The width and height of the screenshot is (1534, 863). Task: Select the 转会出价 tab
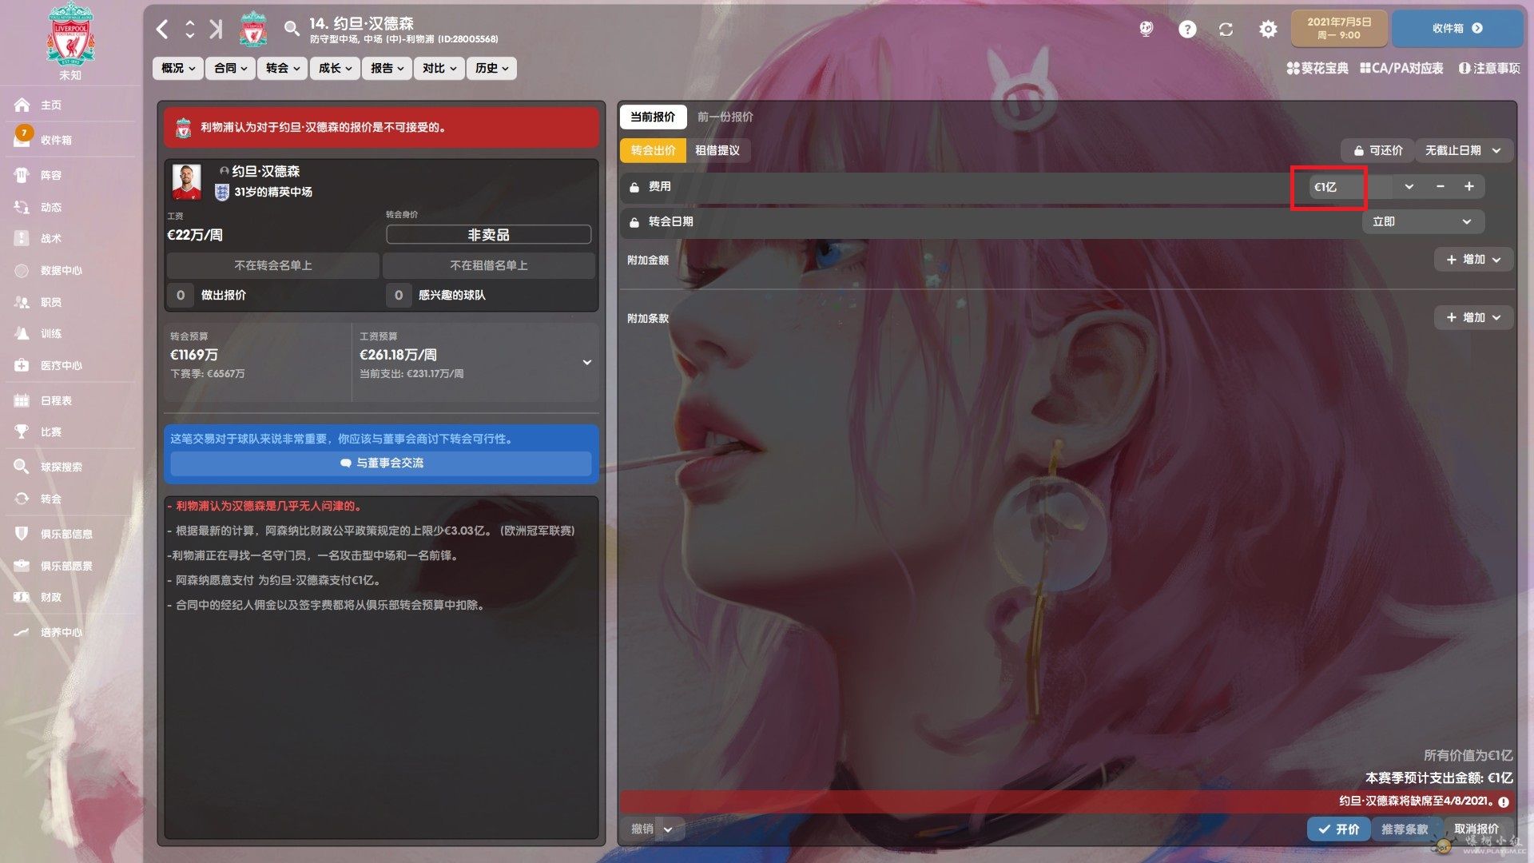(653, 150)
